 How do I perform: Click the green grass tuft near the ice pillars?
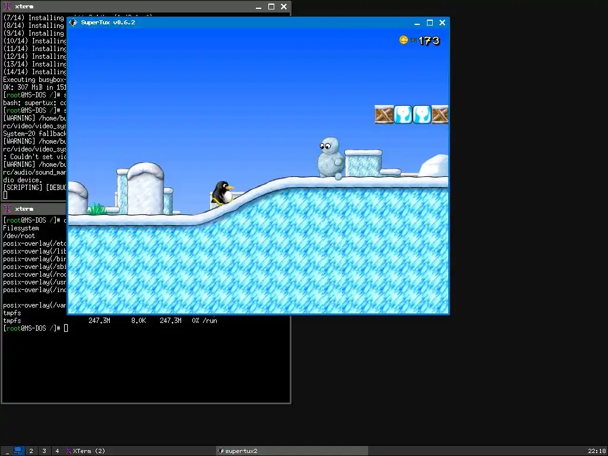pos(97,209)
